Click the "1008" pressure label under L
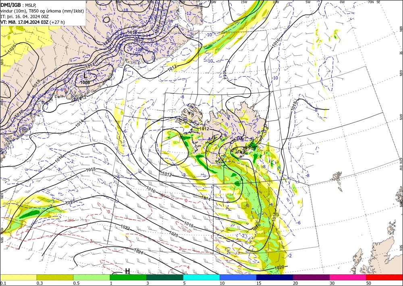Image resolution: width=403 pixels, height=286 pixels. [x=85, y=82]
